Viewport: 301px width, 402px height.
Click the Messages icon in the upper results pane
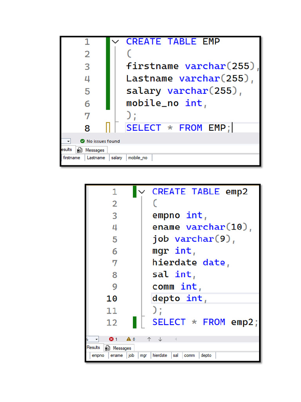click(x=80, y=150)
